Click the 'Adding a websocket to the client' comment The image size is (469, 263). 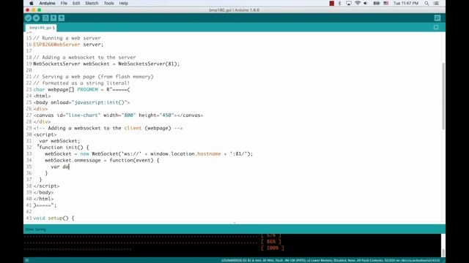(108, 128)
